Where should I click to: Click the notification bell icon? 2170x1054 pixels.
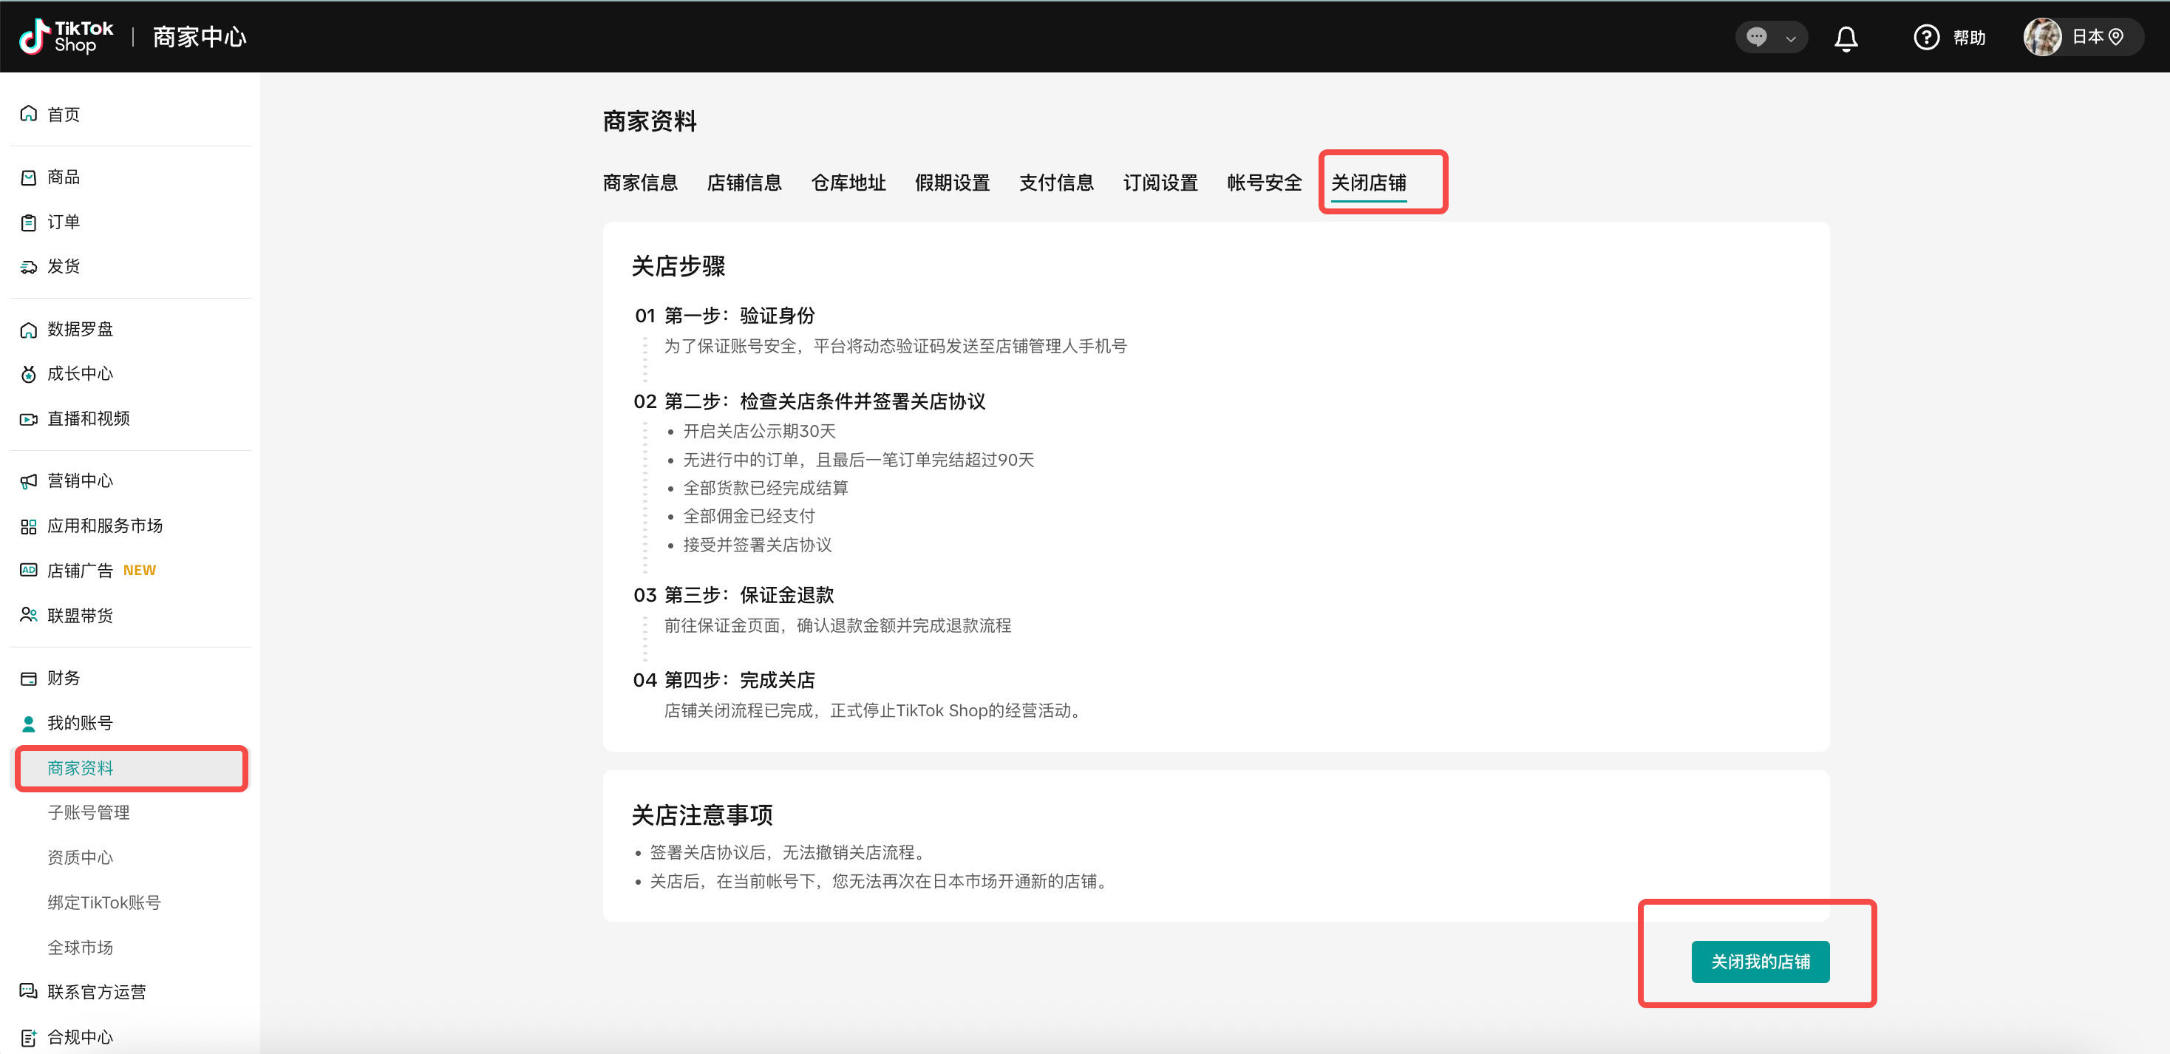click(x=1846, y=38)
